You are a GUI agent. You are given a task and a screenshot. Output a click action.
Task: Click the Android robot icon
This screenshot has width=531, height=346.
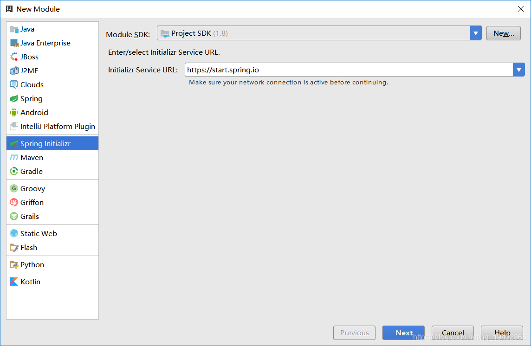[x=14, y=112]
